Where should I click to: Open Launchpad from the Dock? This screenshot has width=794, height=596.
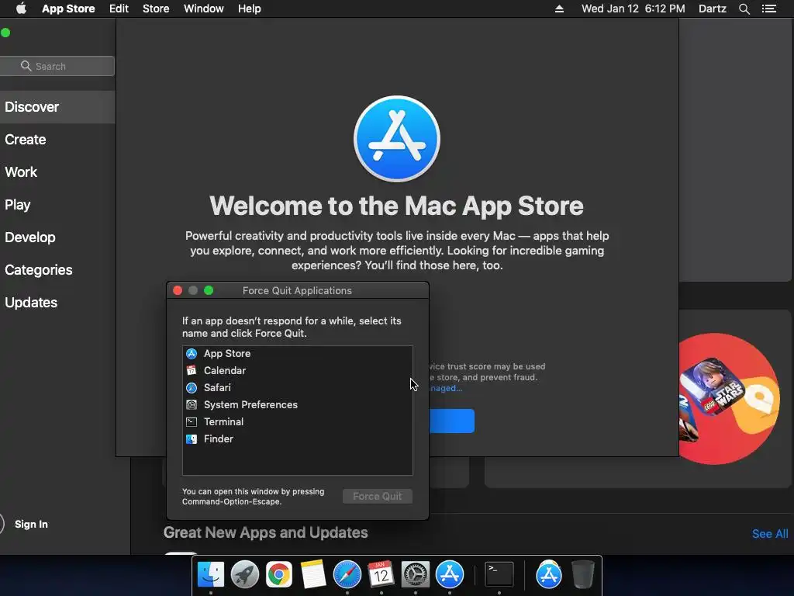tap(244, 574)
